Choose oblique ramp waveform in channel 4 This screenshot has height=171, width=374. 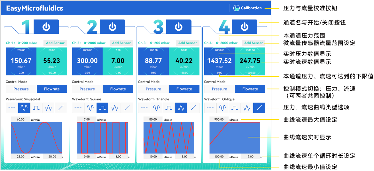[x=259, y=108]
